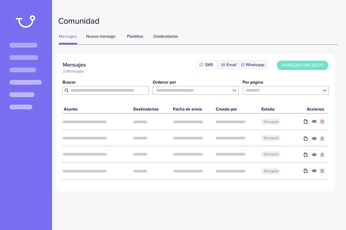The width and height of the screenshot is (346, 230).
Task: Click document icon in second message row
Action: (305, 138)
